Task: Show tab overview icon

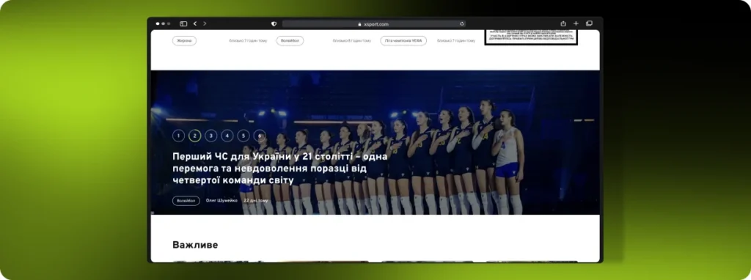Action: click(x=589, y=23)
